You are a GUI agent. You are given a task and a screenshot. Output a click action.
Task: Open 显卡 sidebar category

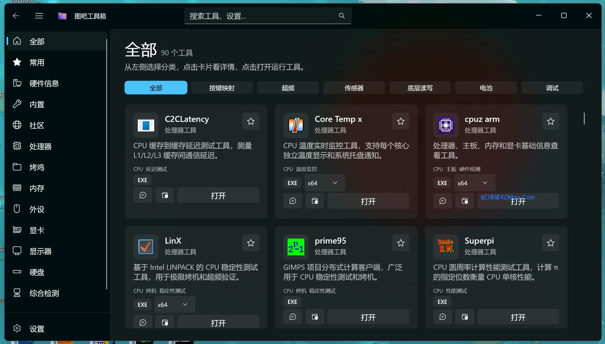click(57, 230)
